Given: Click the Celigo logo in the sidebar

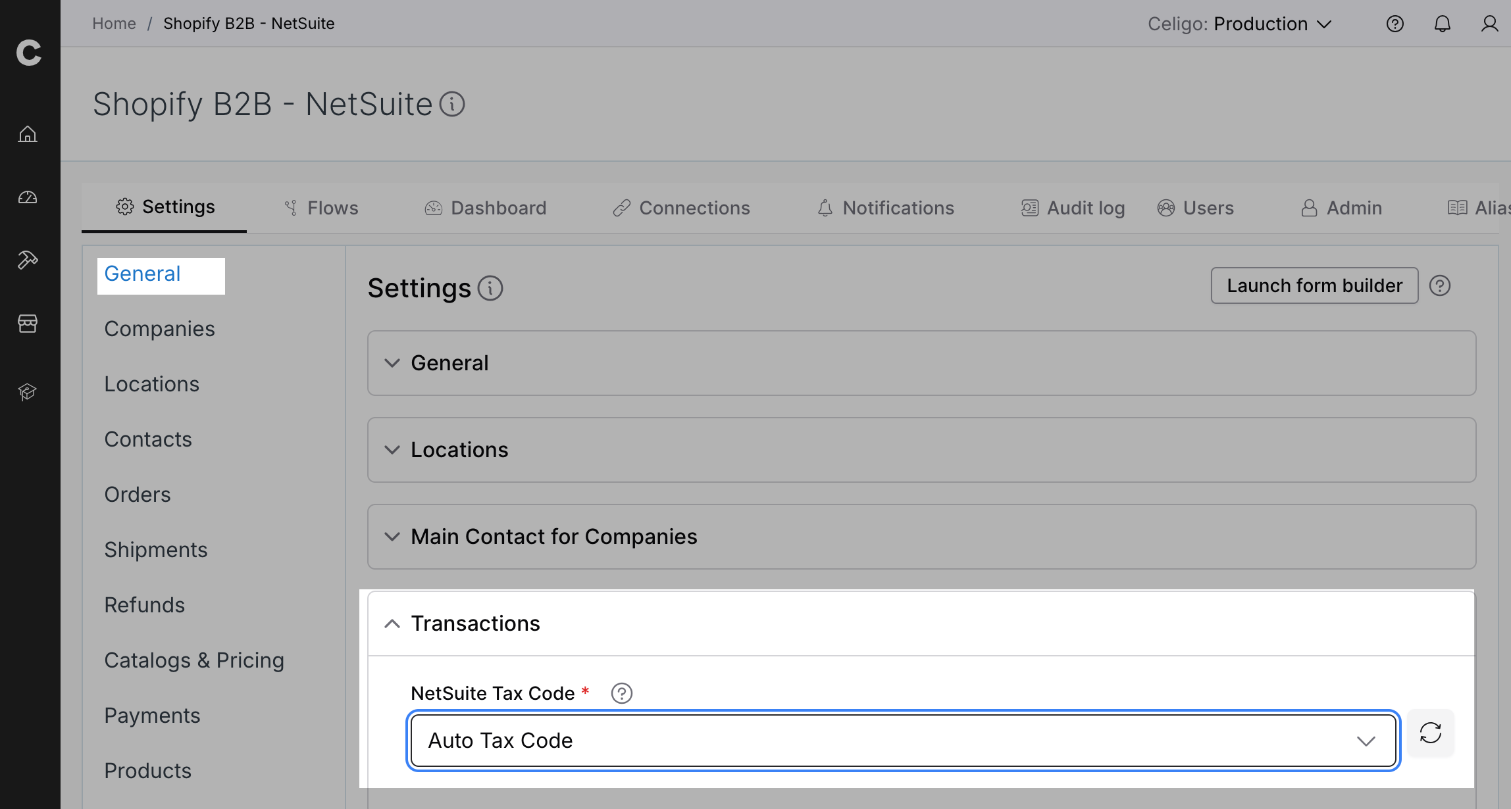Looking at the screenshot, I should (29, 53).
